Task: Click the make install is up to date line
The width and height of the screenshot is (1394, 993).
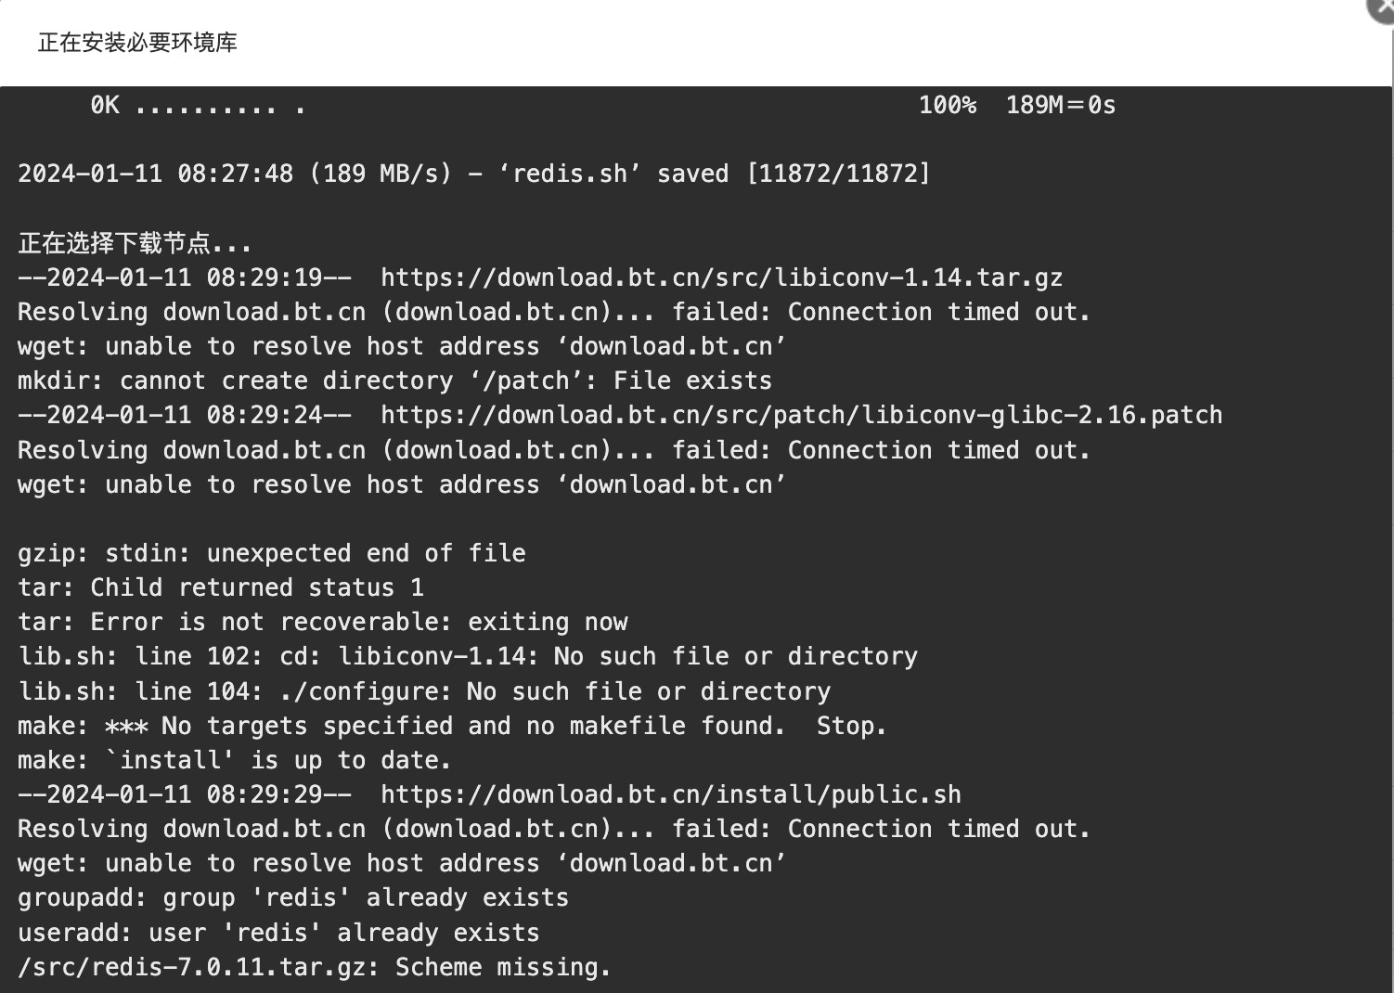Action: point(234,760)
